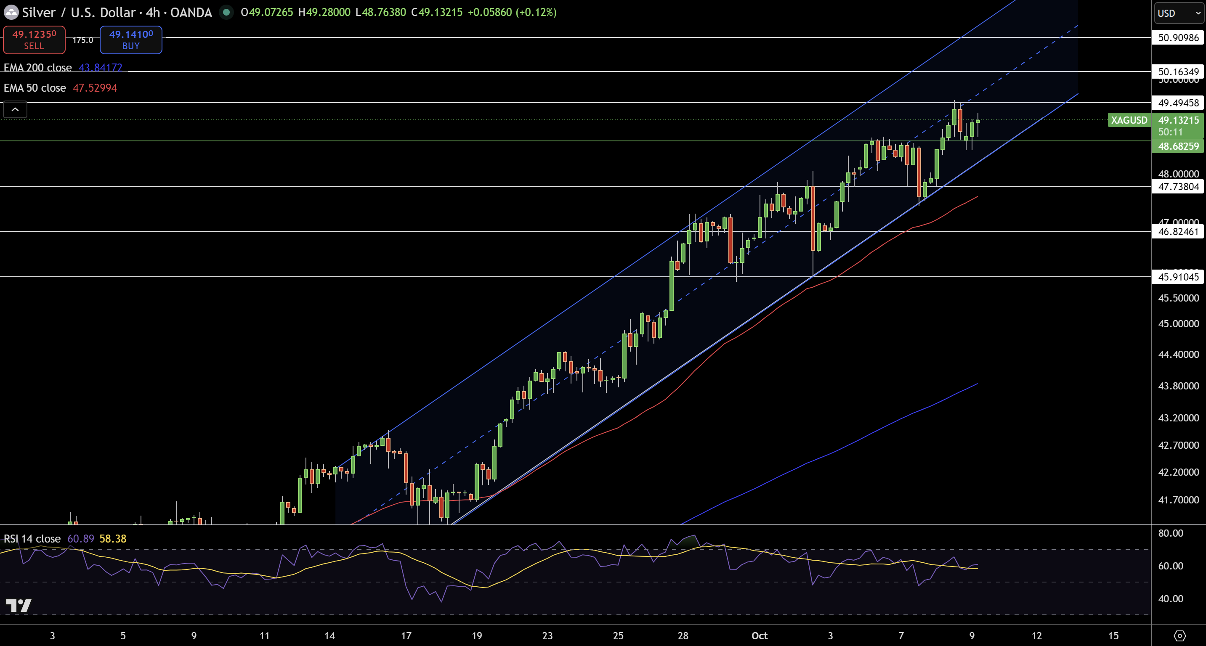Click the 175.0 spread value
Screen dimensions: 1206x646
[x=82, y=40]
